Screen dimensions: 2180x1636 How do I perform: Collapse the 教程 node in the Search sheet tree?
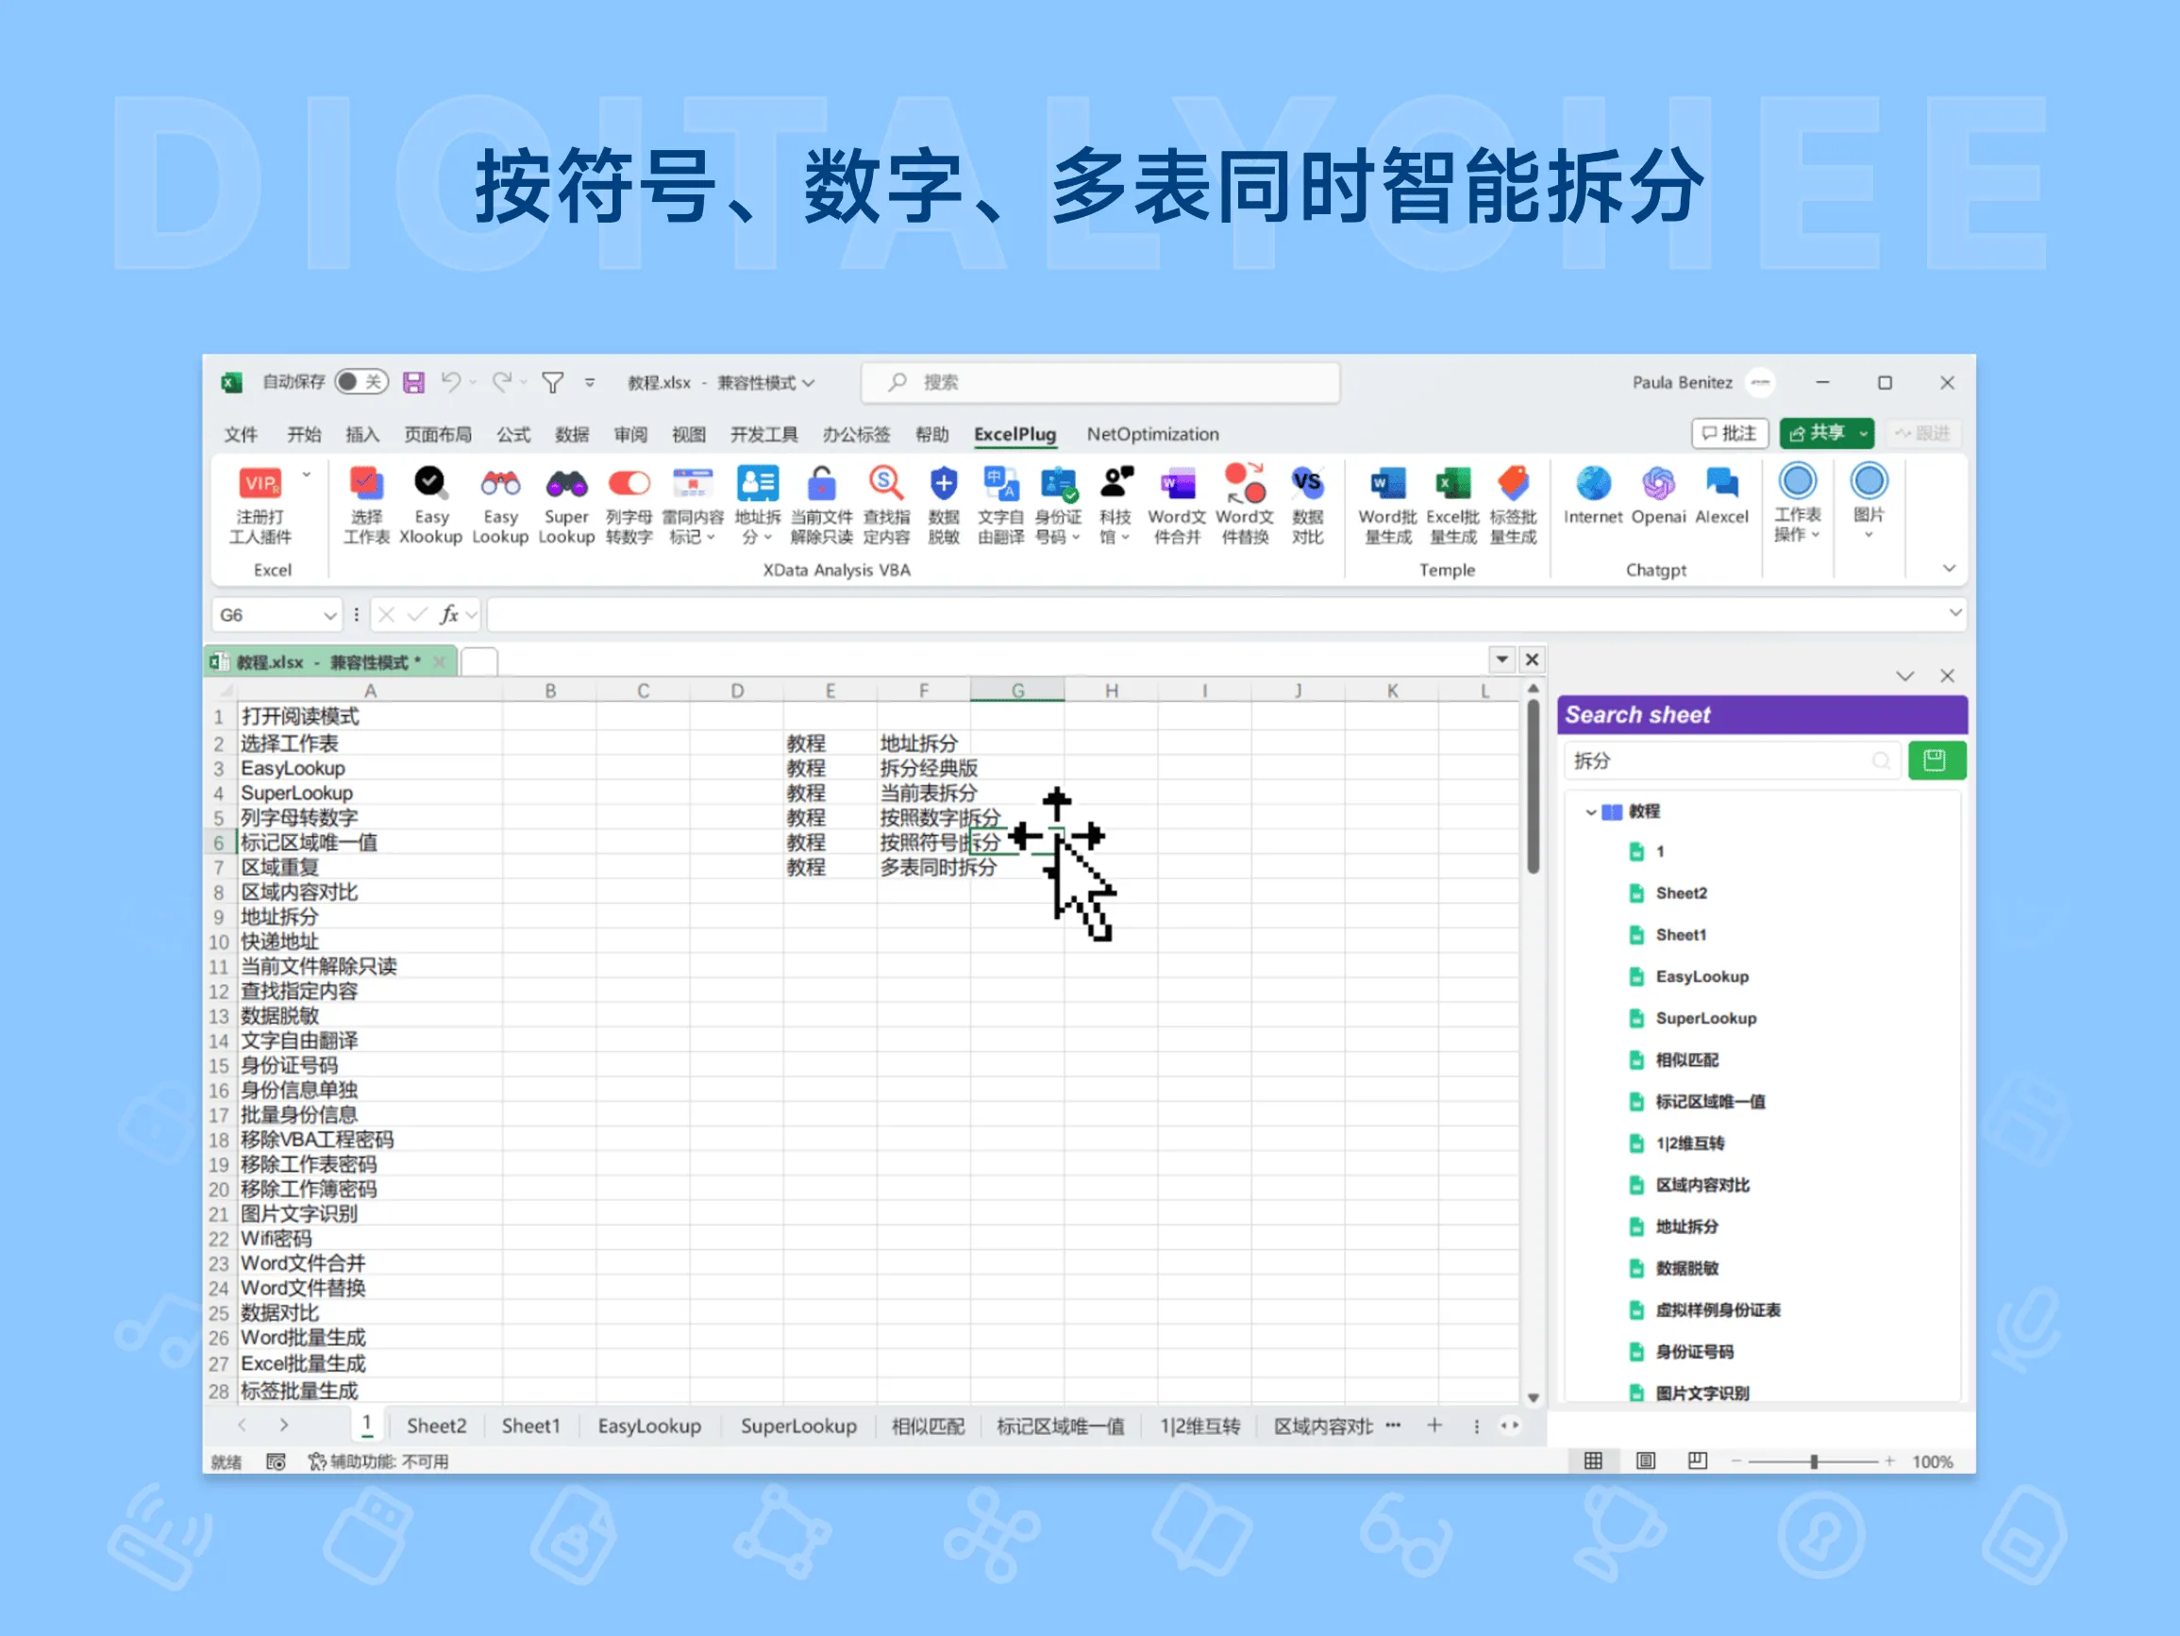(x=1591, y=811)
